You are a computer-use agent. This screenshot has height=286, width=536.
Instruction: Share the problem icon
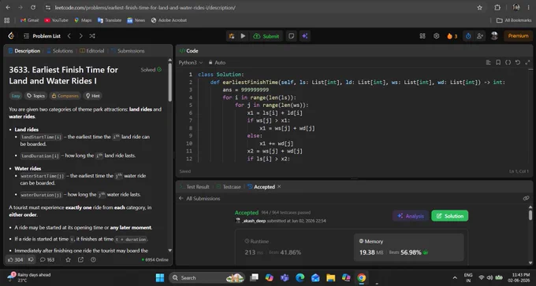(x=80, y=260)
